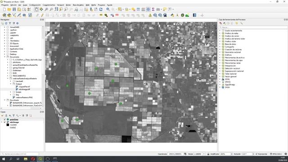Collapse the Downloads folder in Navegador
This screenshot has width=288, height=162.
[x=4, y=100]
